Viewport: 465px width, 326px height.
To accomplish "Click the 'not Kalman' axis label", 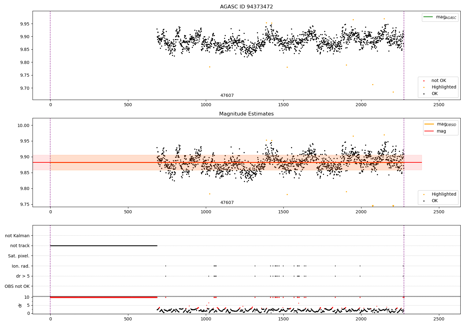I will pyautogui.click(x=17, y=236).
